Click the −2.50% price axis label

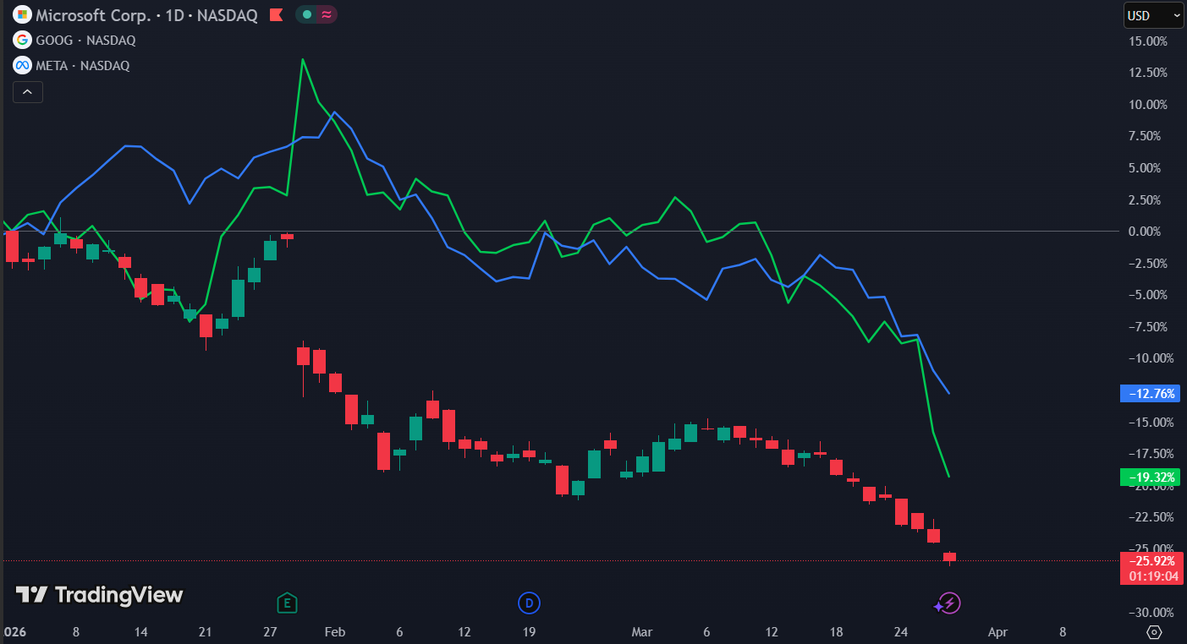1147,263
